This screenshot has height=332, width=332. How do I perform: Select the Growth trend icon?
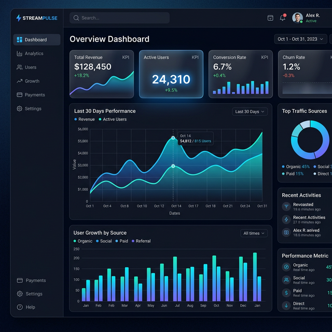click(x=20, y=81)
